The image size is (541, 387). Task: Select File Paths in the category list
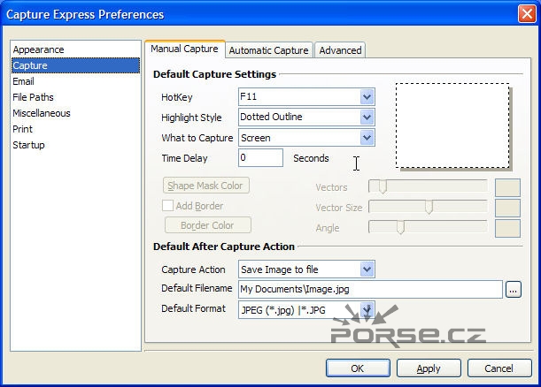click(x=33, y=97)
